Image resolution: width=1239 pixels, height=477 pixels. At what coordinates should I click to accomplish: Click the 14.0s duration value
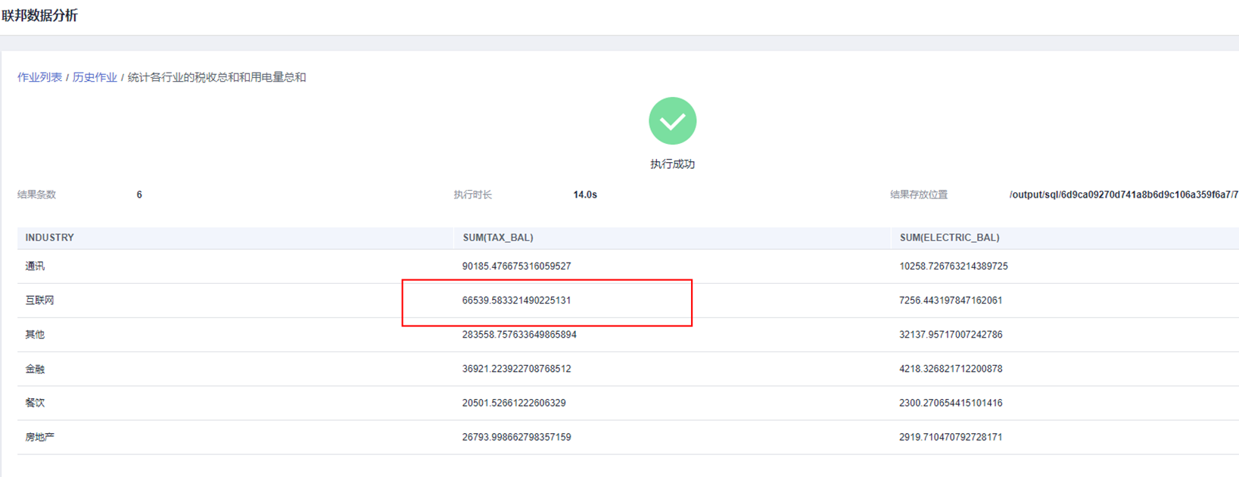tap(585, 195)
